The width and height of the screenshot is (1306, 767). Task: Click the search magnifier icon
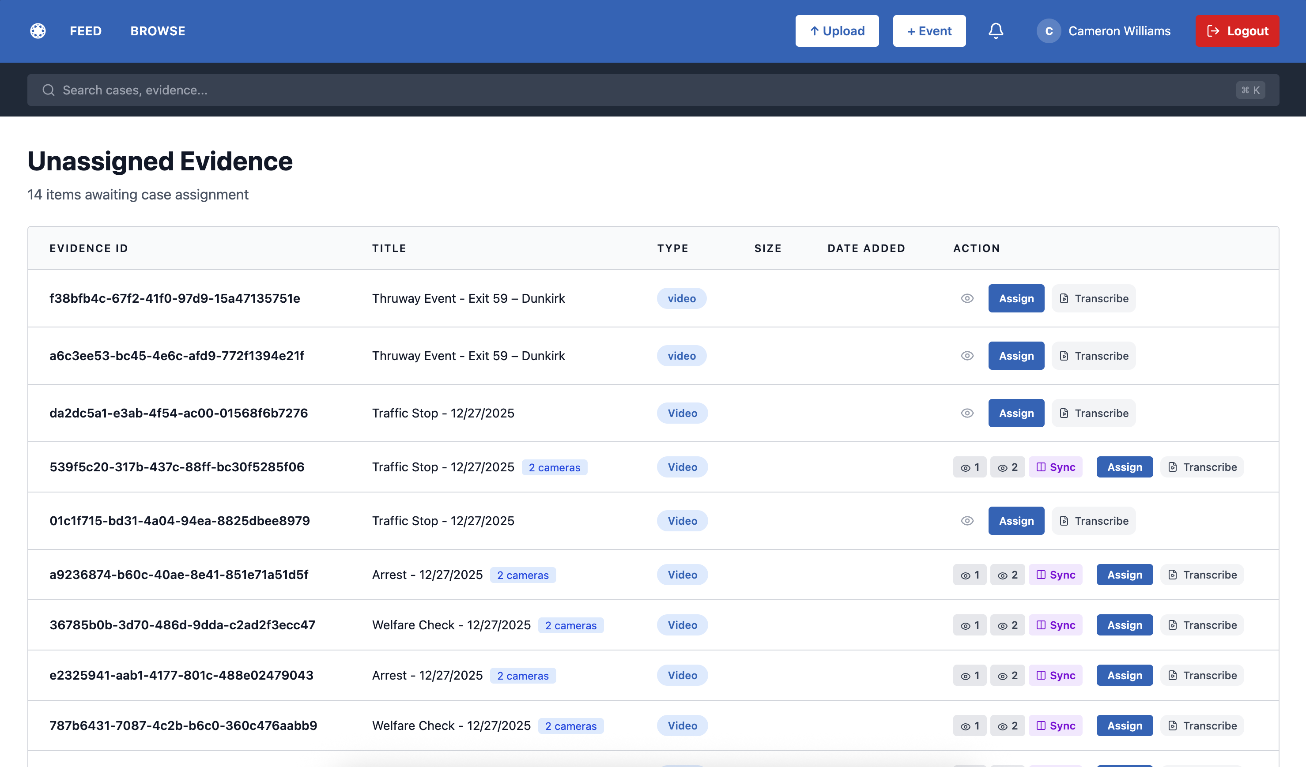click(x=49, y=90)
